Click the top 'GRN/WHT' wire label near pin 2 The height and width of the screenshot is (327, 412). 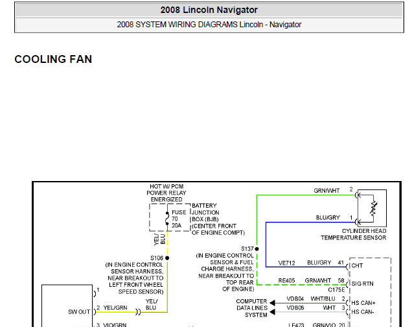tap(326, 191)
